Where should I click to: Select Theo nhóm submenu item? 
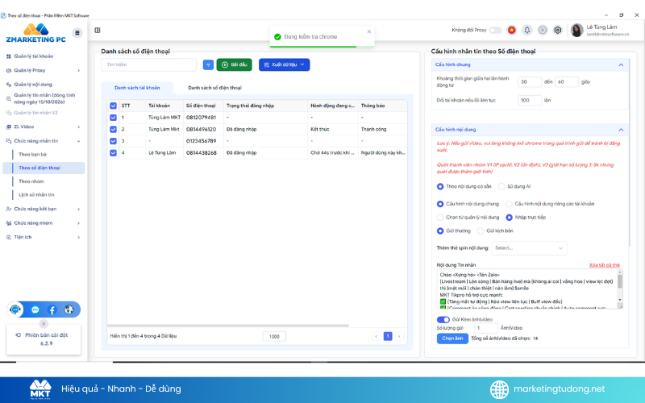pyautogui.click(x=31, y=181)
